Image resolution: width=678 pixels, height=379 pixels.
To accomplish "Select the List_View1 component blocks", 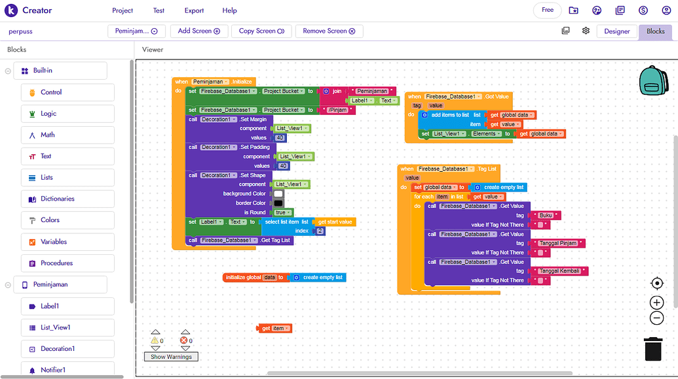I will coord(67,327).
